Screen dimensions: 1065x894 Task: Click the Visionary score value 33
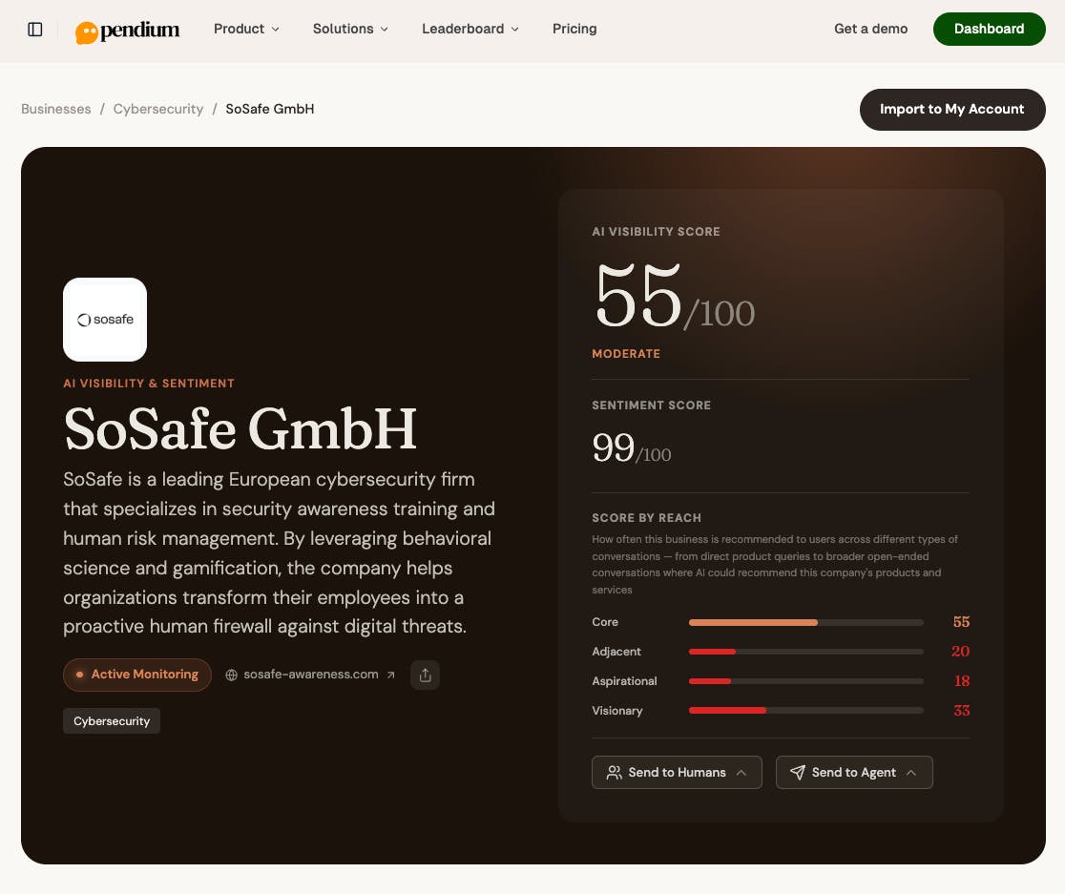click(x=961, y=711)
